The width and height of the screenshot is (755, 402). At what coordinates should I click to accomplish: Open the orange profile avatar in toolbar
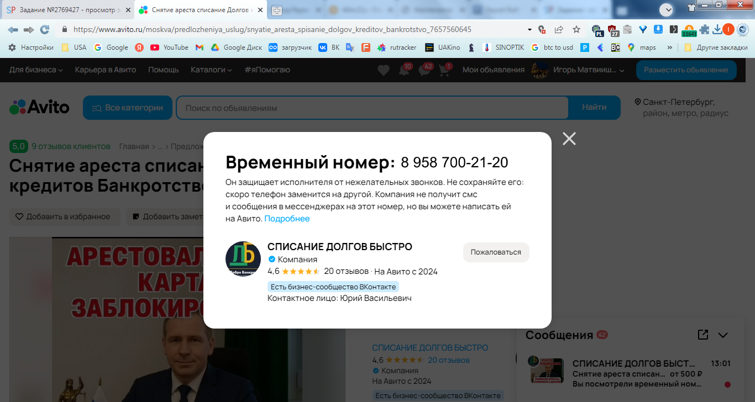[728, 29]
